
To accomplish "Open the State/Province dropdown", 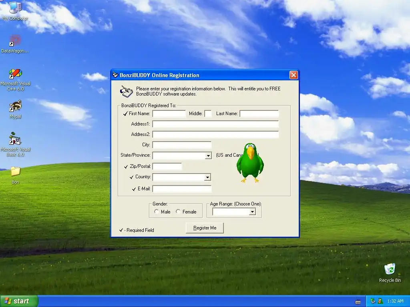I will click(208, 155).
